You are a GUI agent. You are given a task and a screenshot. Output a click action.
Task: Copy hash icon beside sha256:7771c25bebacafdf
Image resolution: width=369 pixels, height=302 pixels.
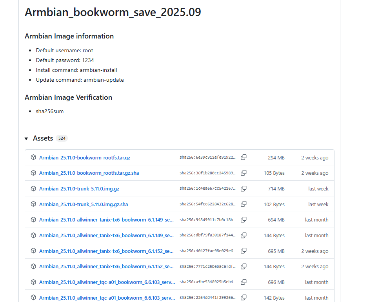click(244, 266)
